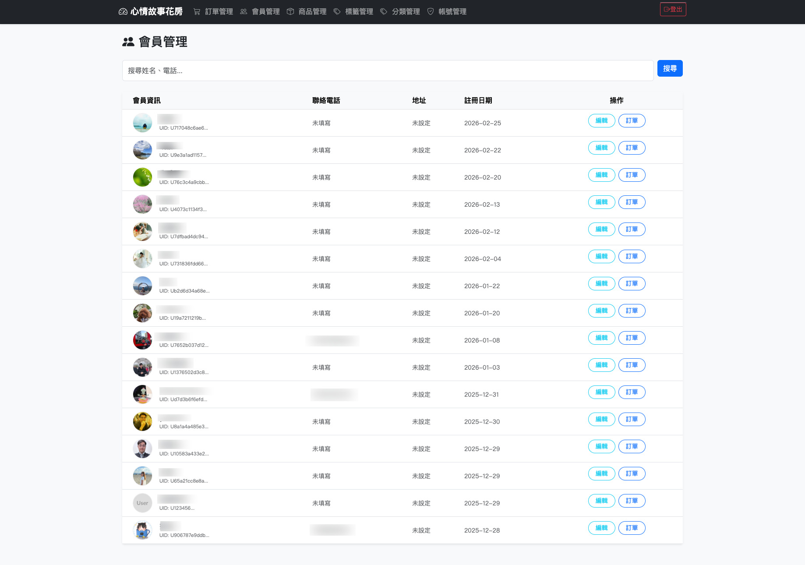Viewport: 805px width, 565px height.
Task: Open 帳號管理 from the top navigation
Action: 452,12
